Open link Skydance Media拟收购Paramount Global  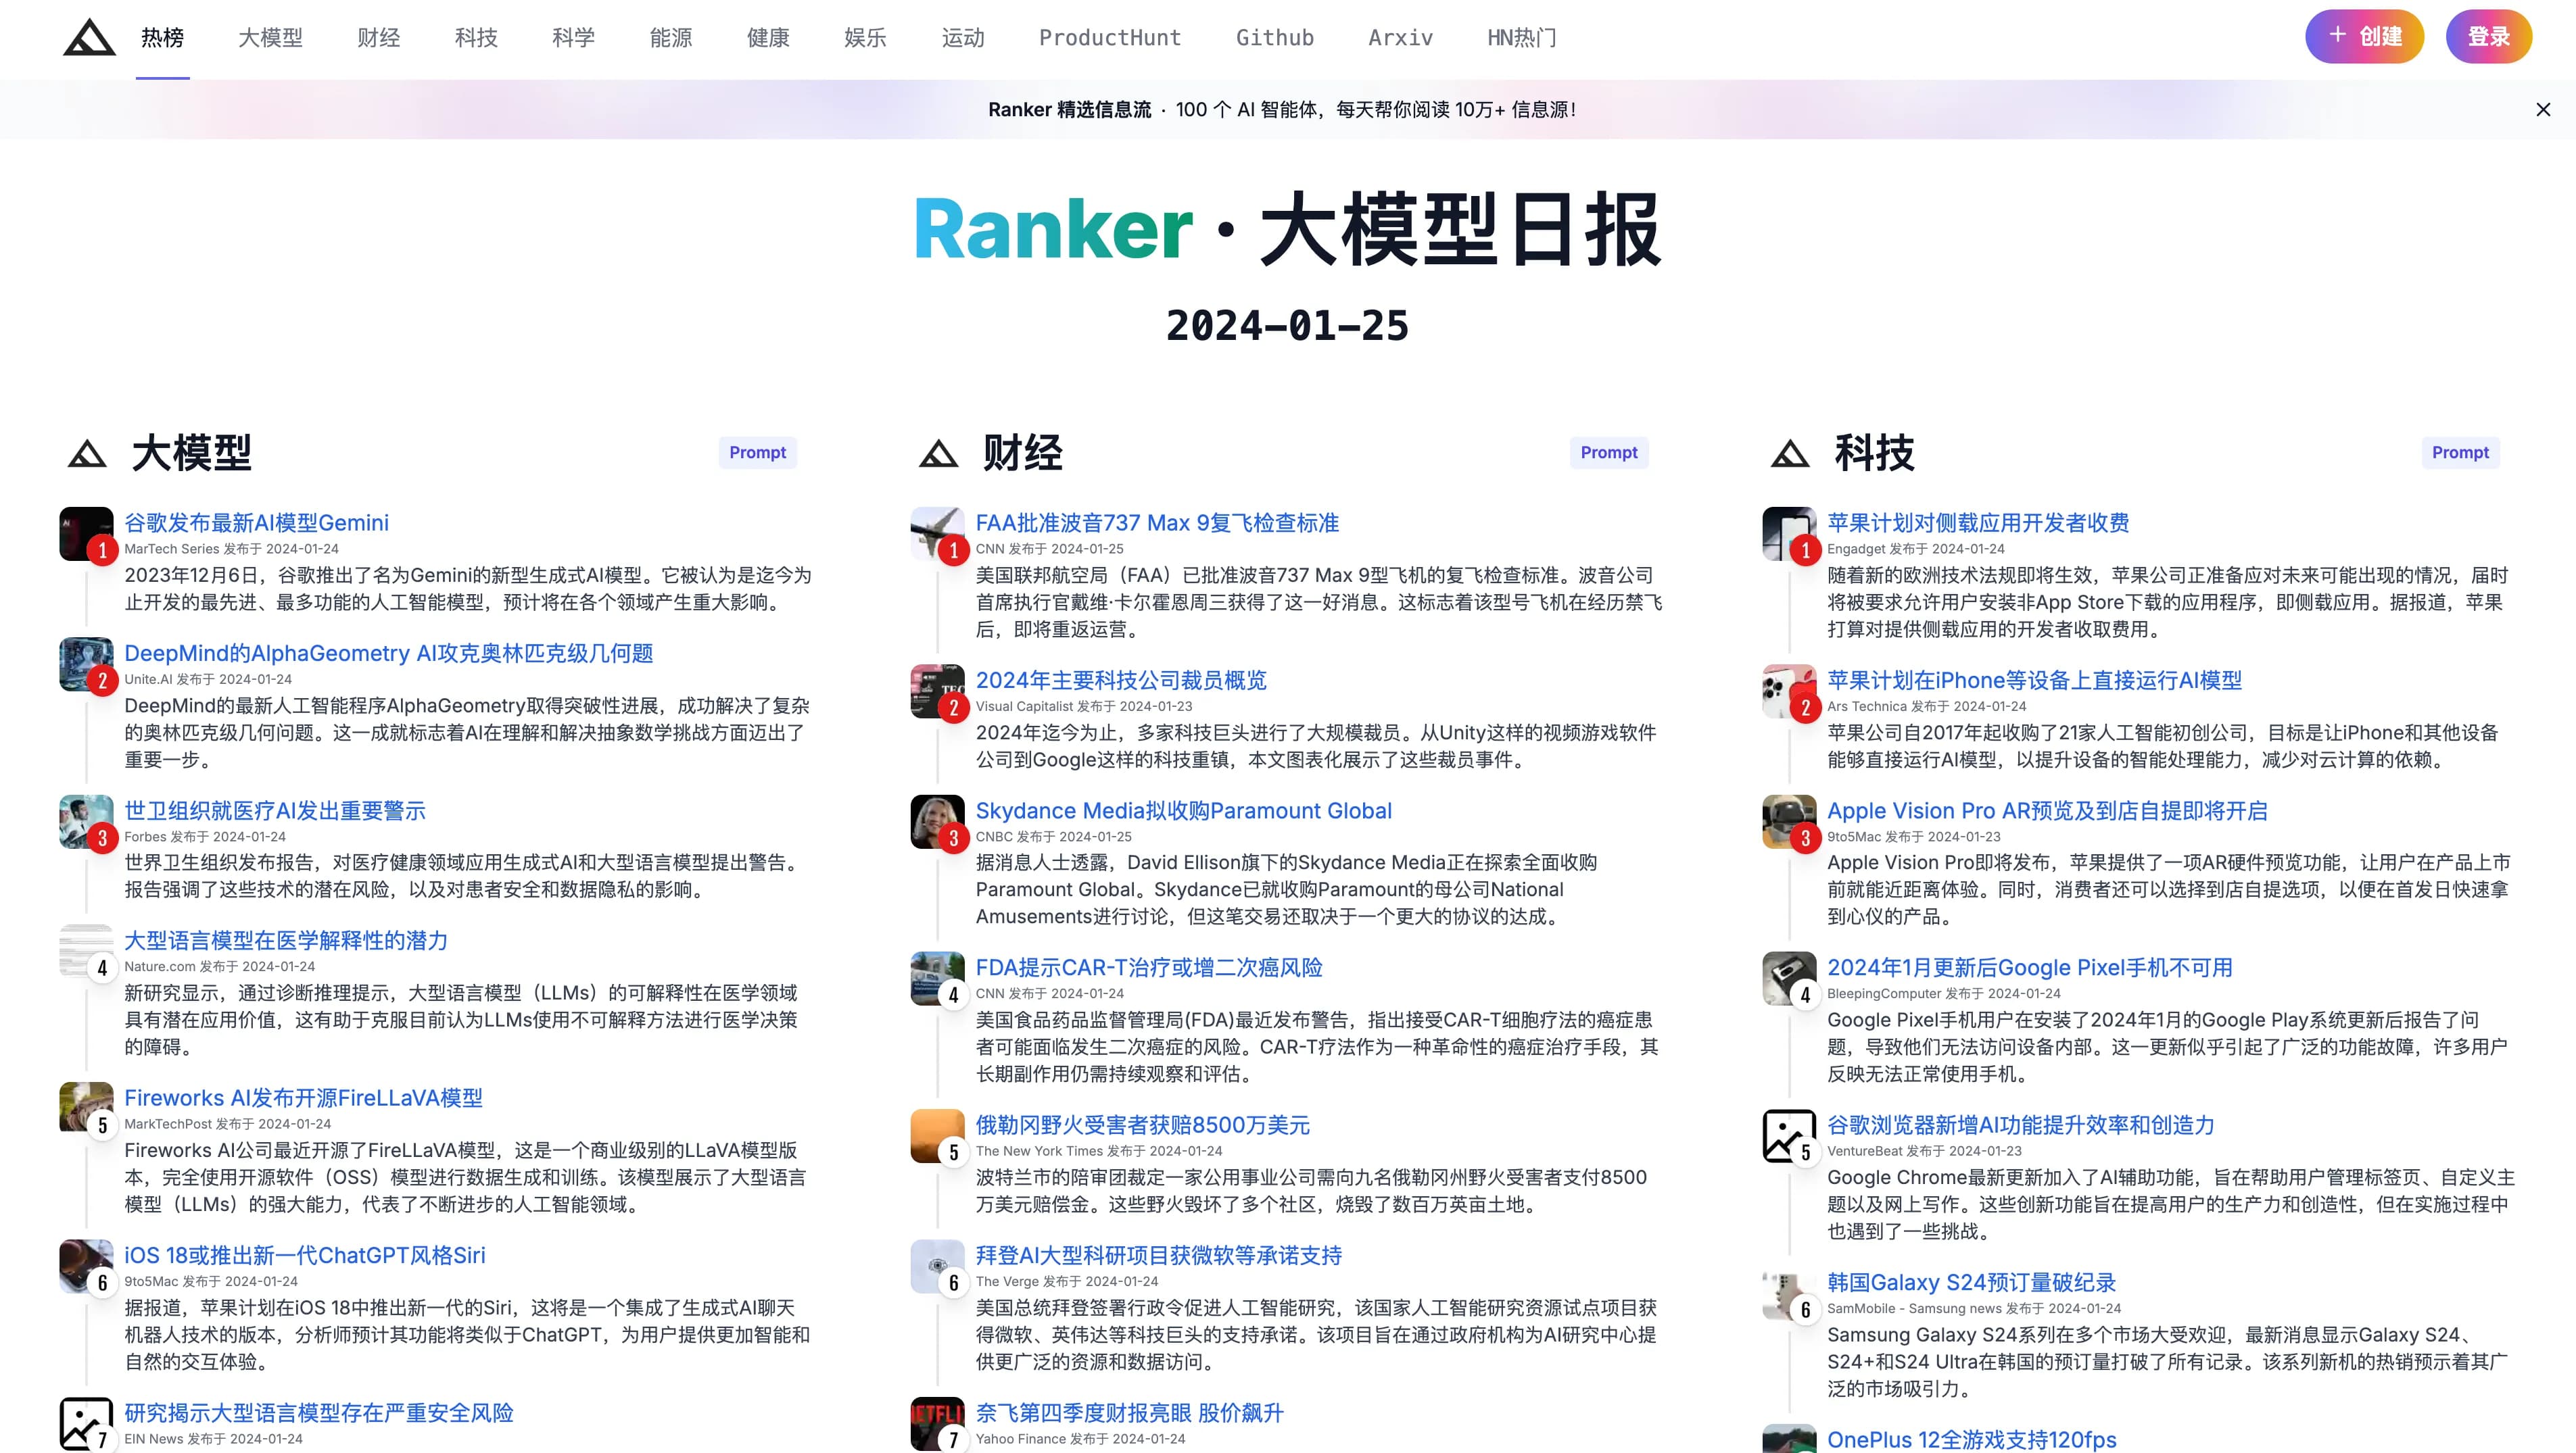point(1184,810)
